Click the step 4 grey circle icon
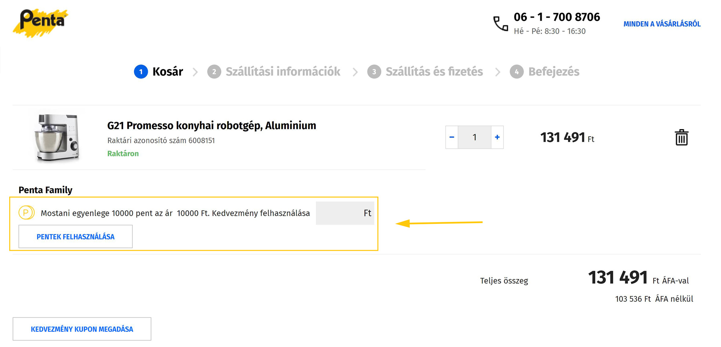721x347 pixels. tap(516, 72)
